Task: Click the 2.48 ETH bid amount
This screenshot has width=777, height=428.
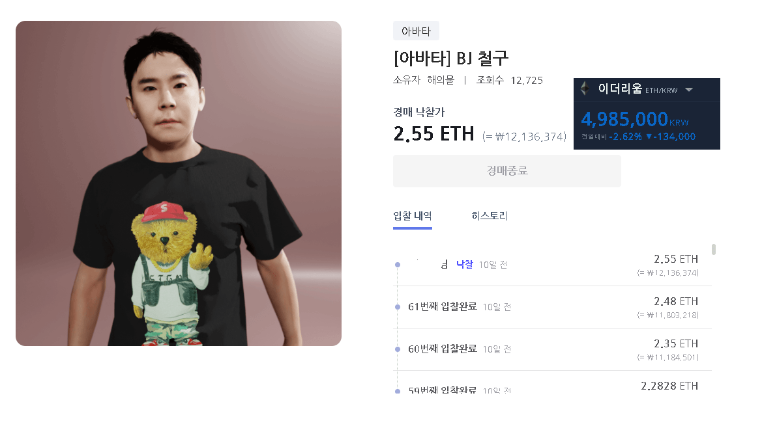Action: pos(676,301)
